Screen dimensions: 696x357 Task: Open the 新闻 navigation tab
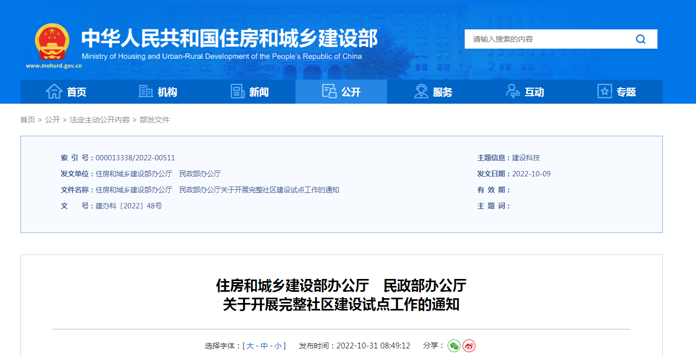point(249,92)
